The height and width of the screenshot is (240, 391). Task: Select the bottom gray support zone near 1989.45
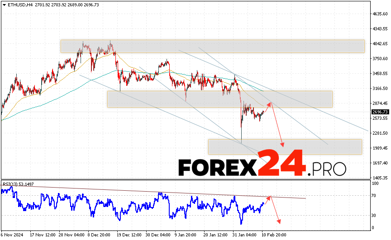tap(285, 146)
